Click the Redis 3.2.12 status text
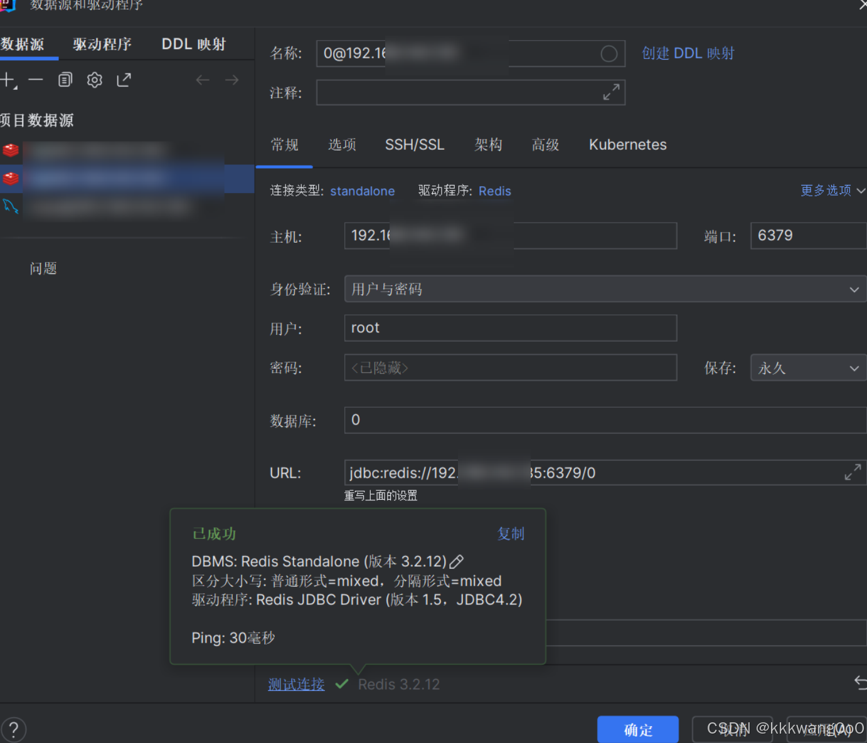 point(399,684)
